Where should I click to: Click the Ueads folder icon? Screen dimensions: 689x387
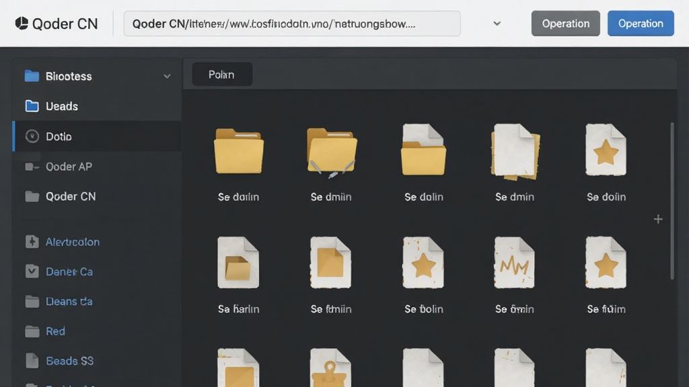coord(32,106)
